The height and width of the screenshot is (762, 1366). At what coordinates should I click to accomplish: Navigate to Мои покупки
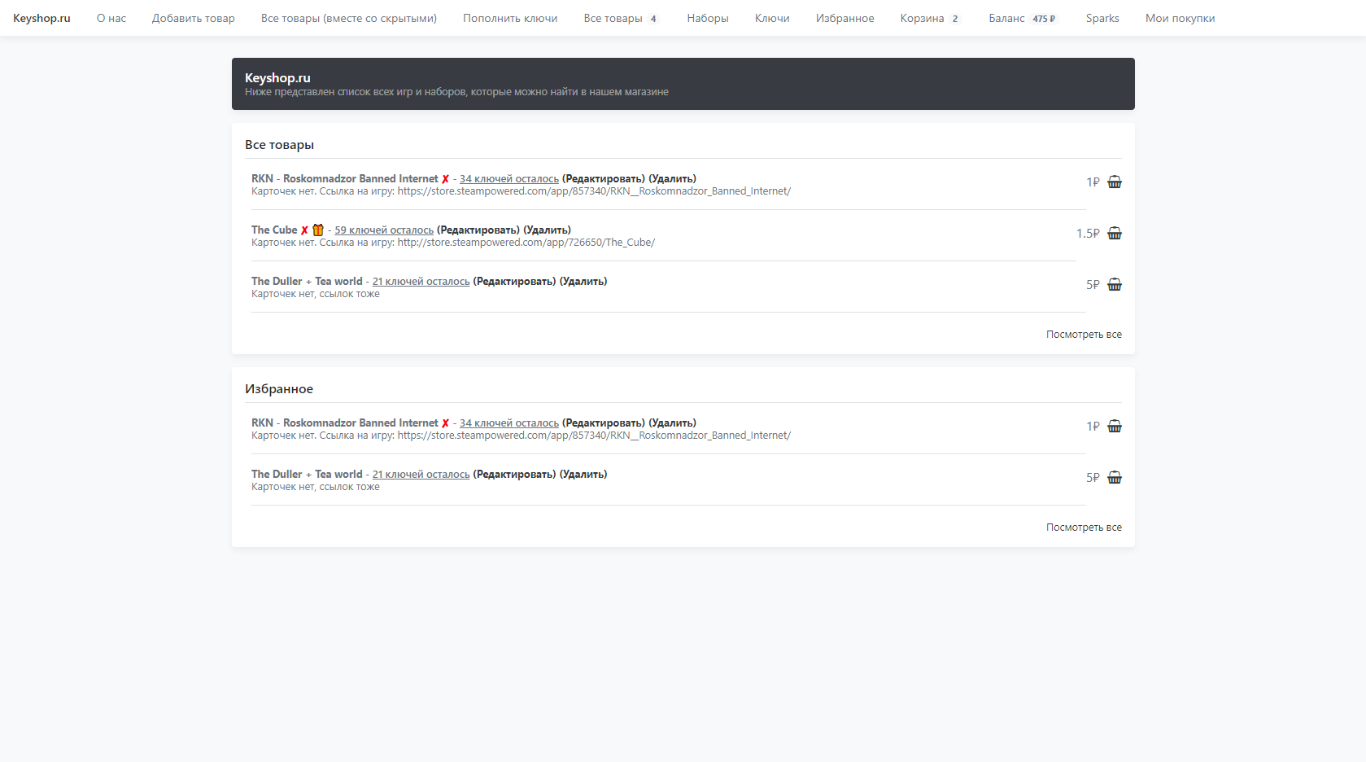click(1180, 18)
